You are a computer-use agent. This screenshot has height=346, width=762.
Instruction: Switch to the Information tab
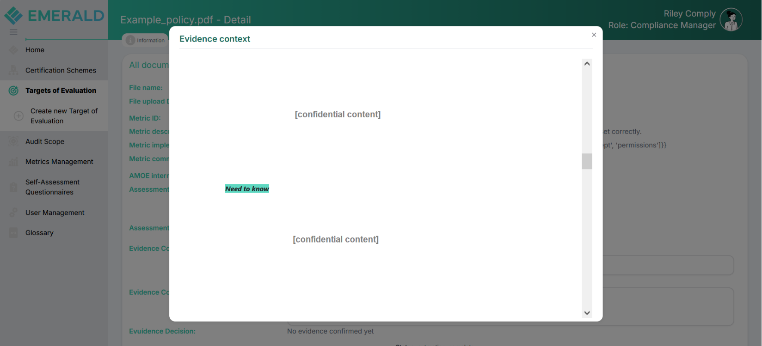coord(146,40)
